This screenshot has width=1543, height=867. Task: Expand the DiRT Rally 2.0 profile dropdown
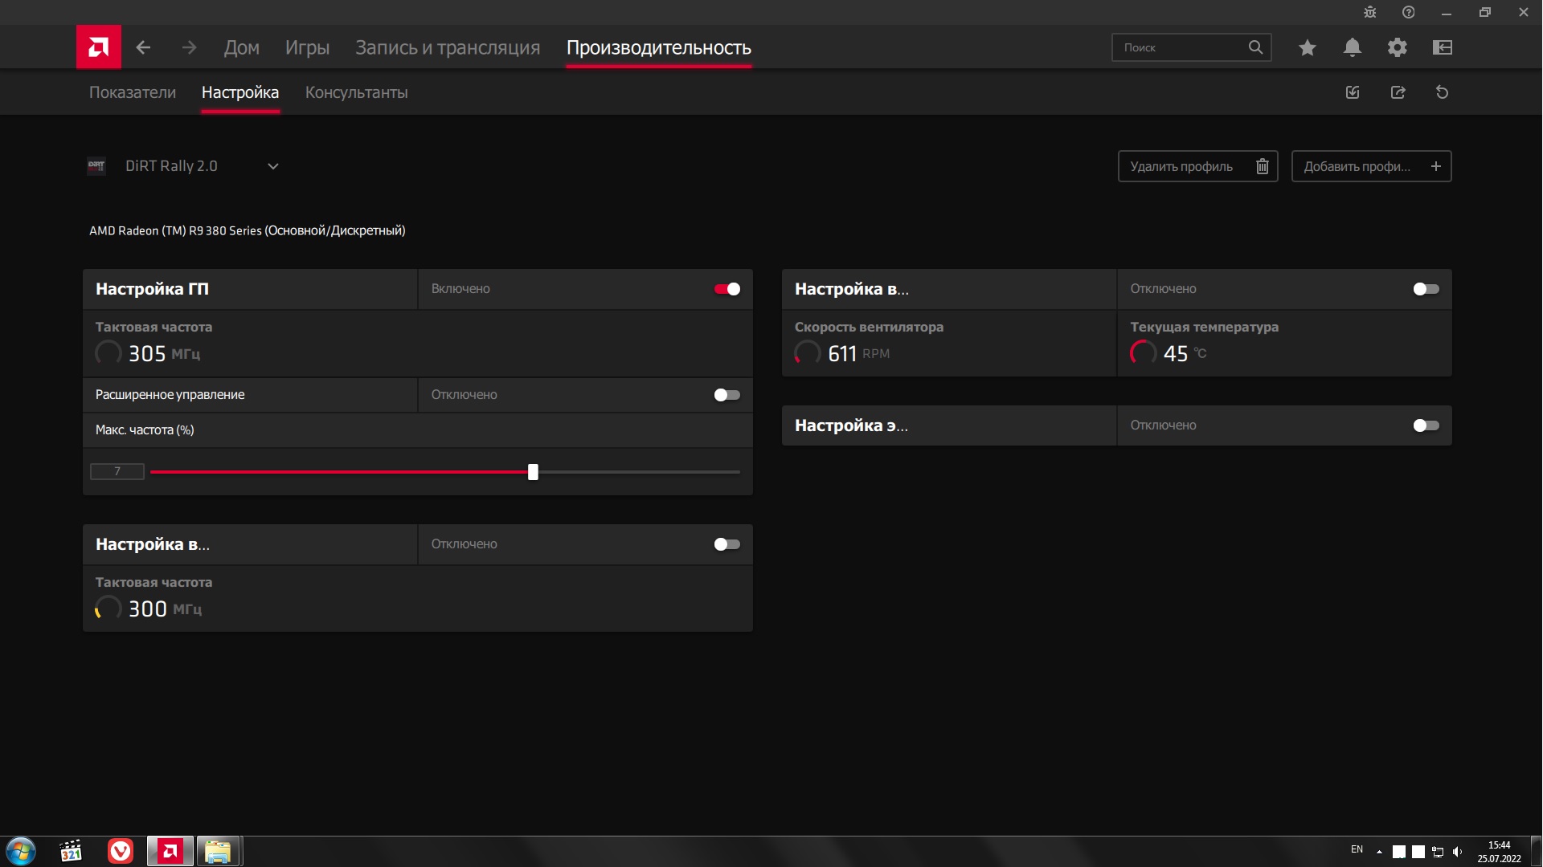[x=272, y=166]
